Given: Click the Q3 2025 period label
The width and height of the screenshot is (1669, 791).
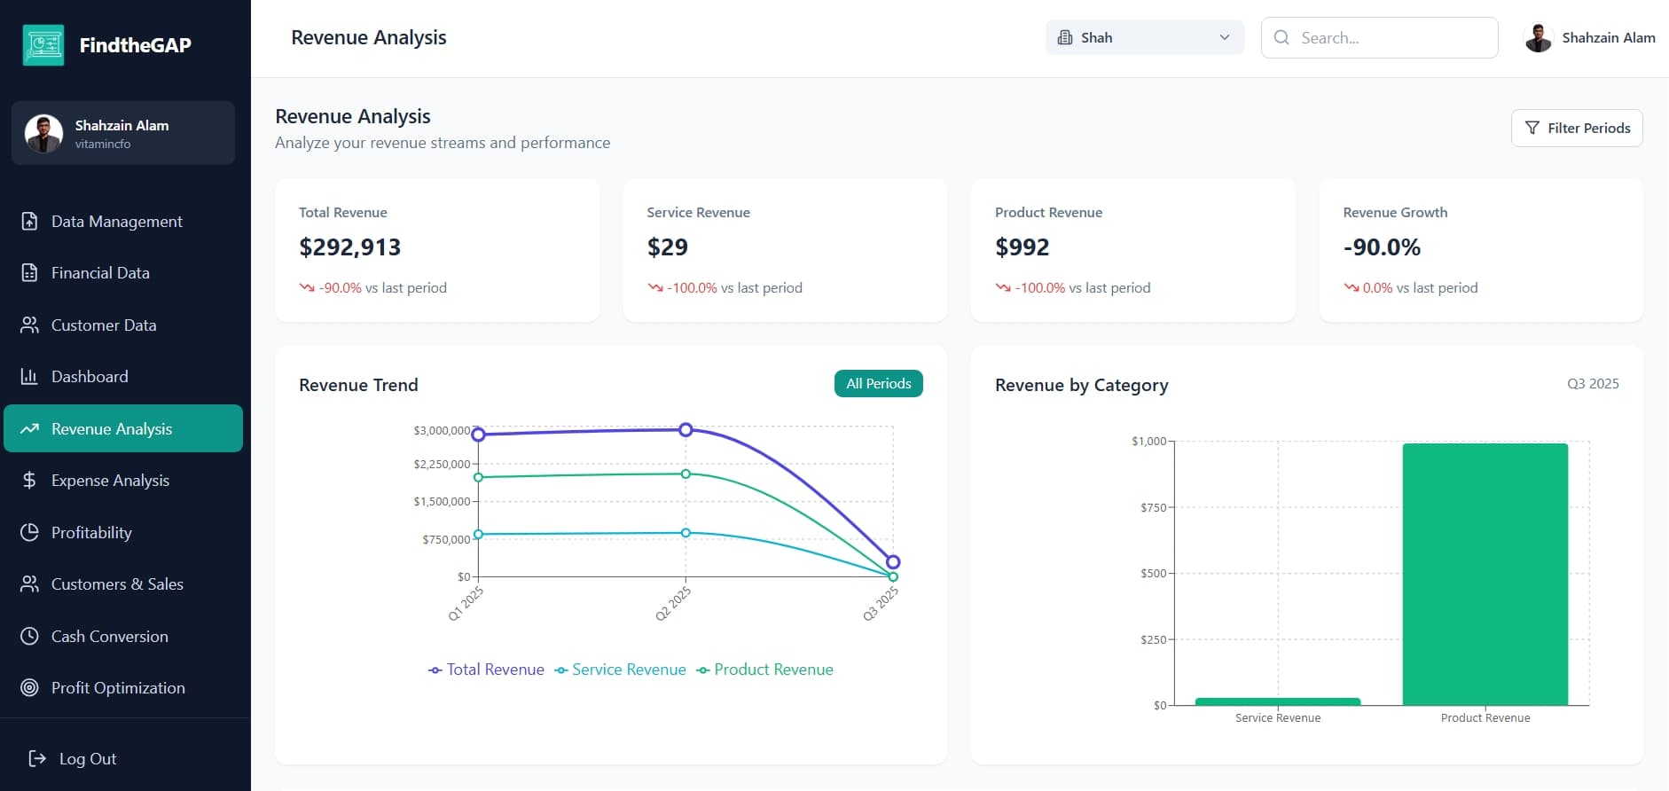Looking at the screenshot, I should [x=1593, y=384].
